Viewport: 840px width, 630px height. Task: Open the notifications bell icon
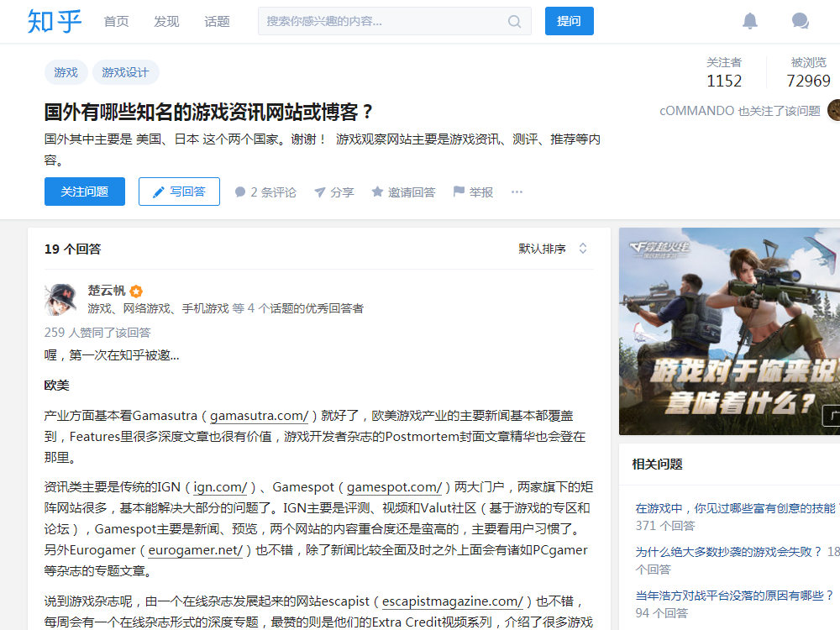coord(750,21)
